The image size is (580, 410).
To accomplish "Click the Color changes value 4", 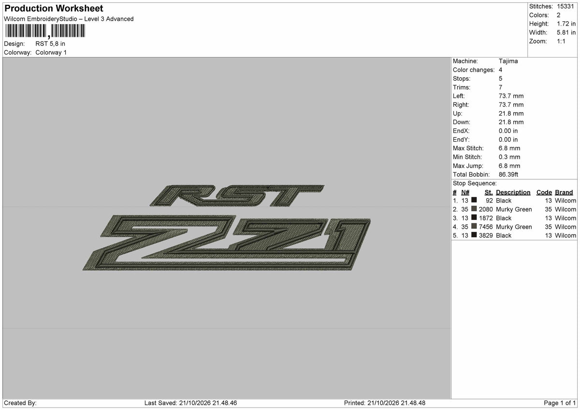I will [x=501, y=70].
